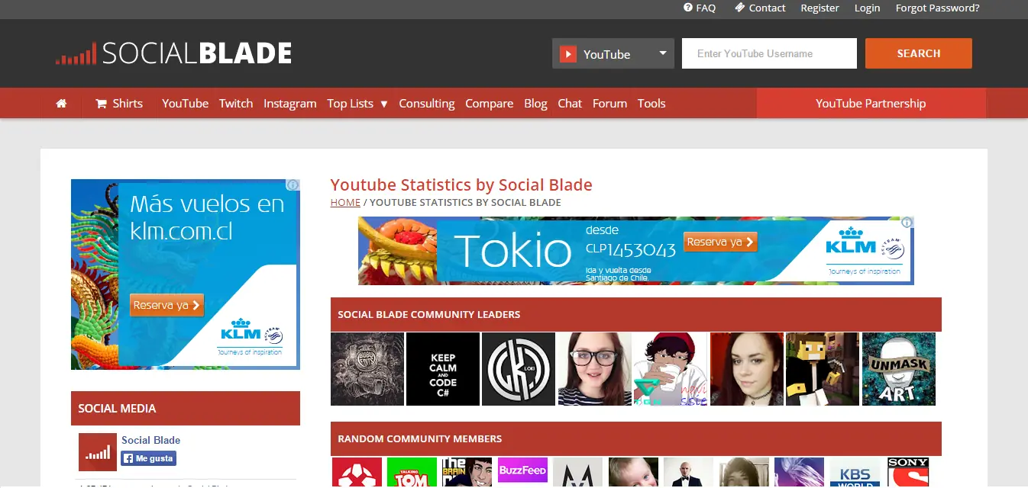
Task: Expand the Top Lists menu
Action: (x=357, y=104)
